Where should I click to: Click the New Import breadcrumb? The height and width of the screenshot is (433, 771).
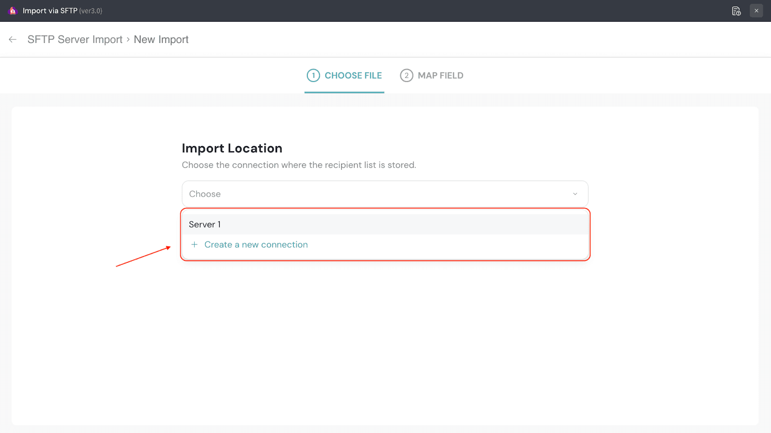(161, 40)
